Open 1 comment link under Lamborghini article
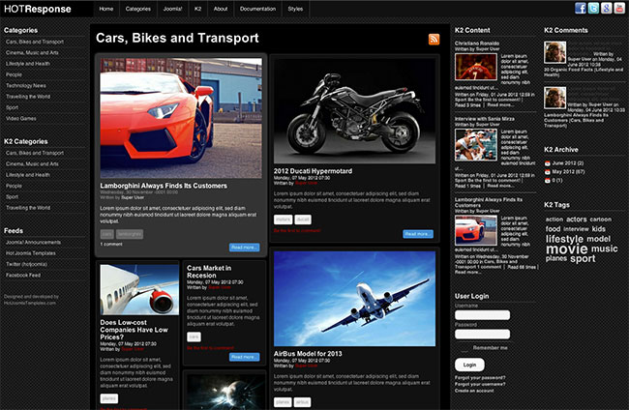629x410 pixels. pos(111,244)
